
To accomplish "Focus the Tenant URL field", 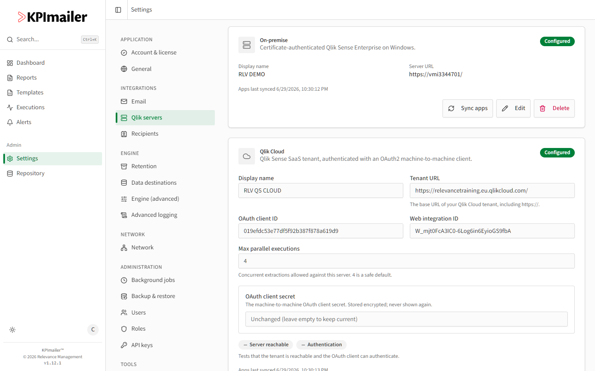I will 492,190.
